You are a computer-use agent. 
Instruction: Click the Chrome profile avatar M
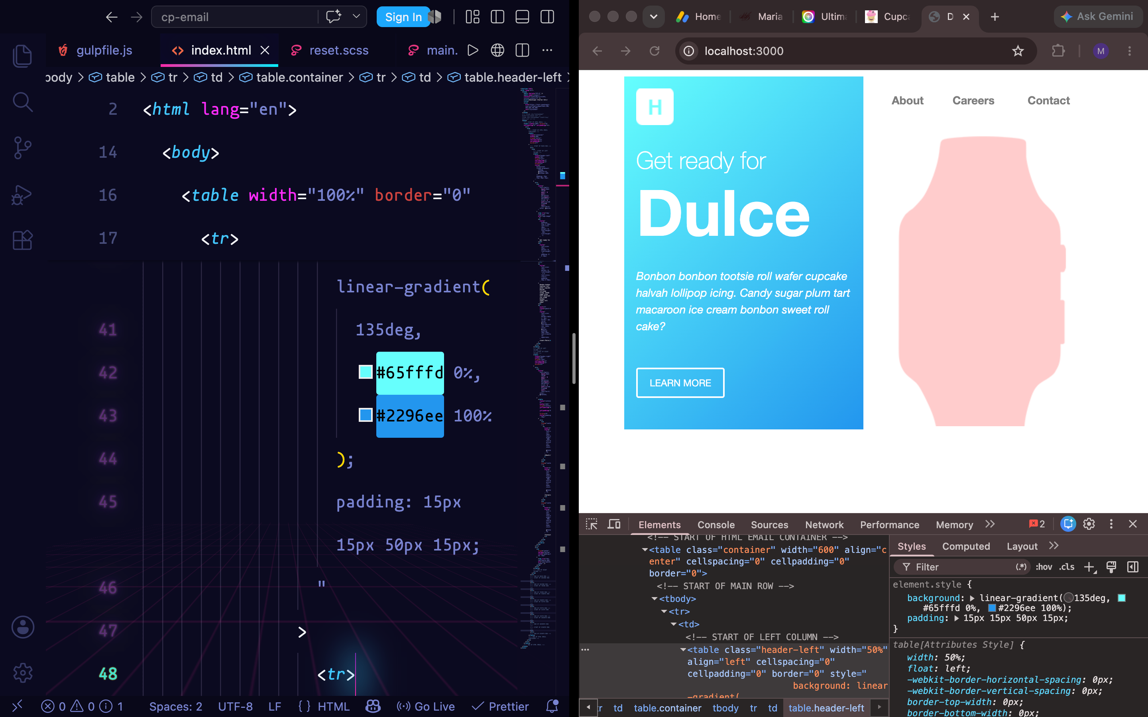click(x=1101, y=51)
